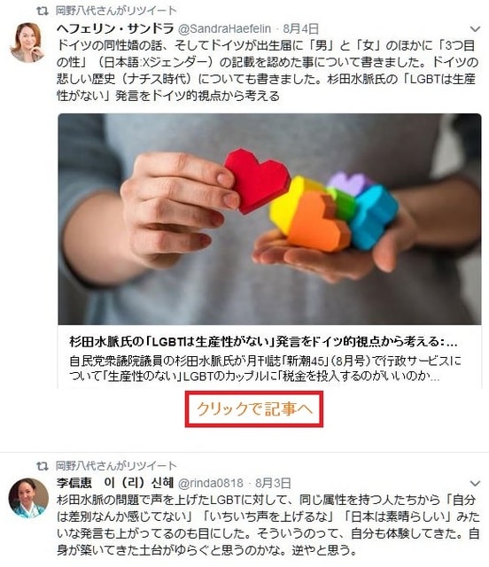Open the rainbow hearts article image
This screenshot has height=567, width=489.
269,219
